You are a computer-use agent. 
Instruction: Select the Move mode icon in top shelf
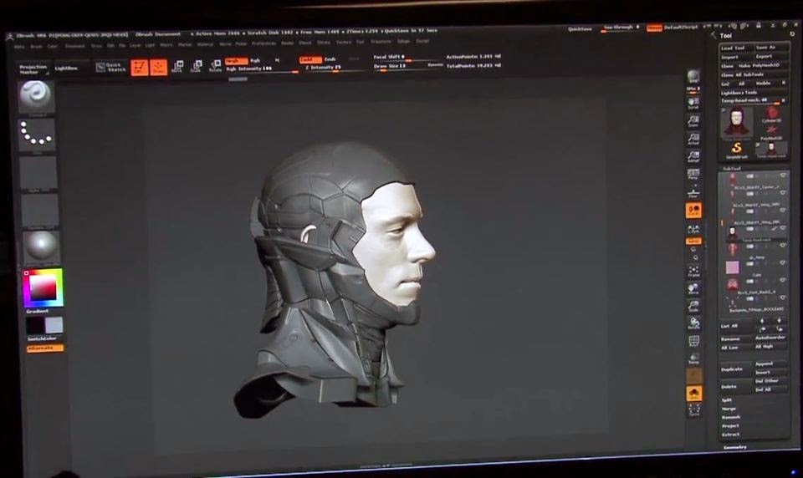[x=177, y=67]
